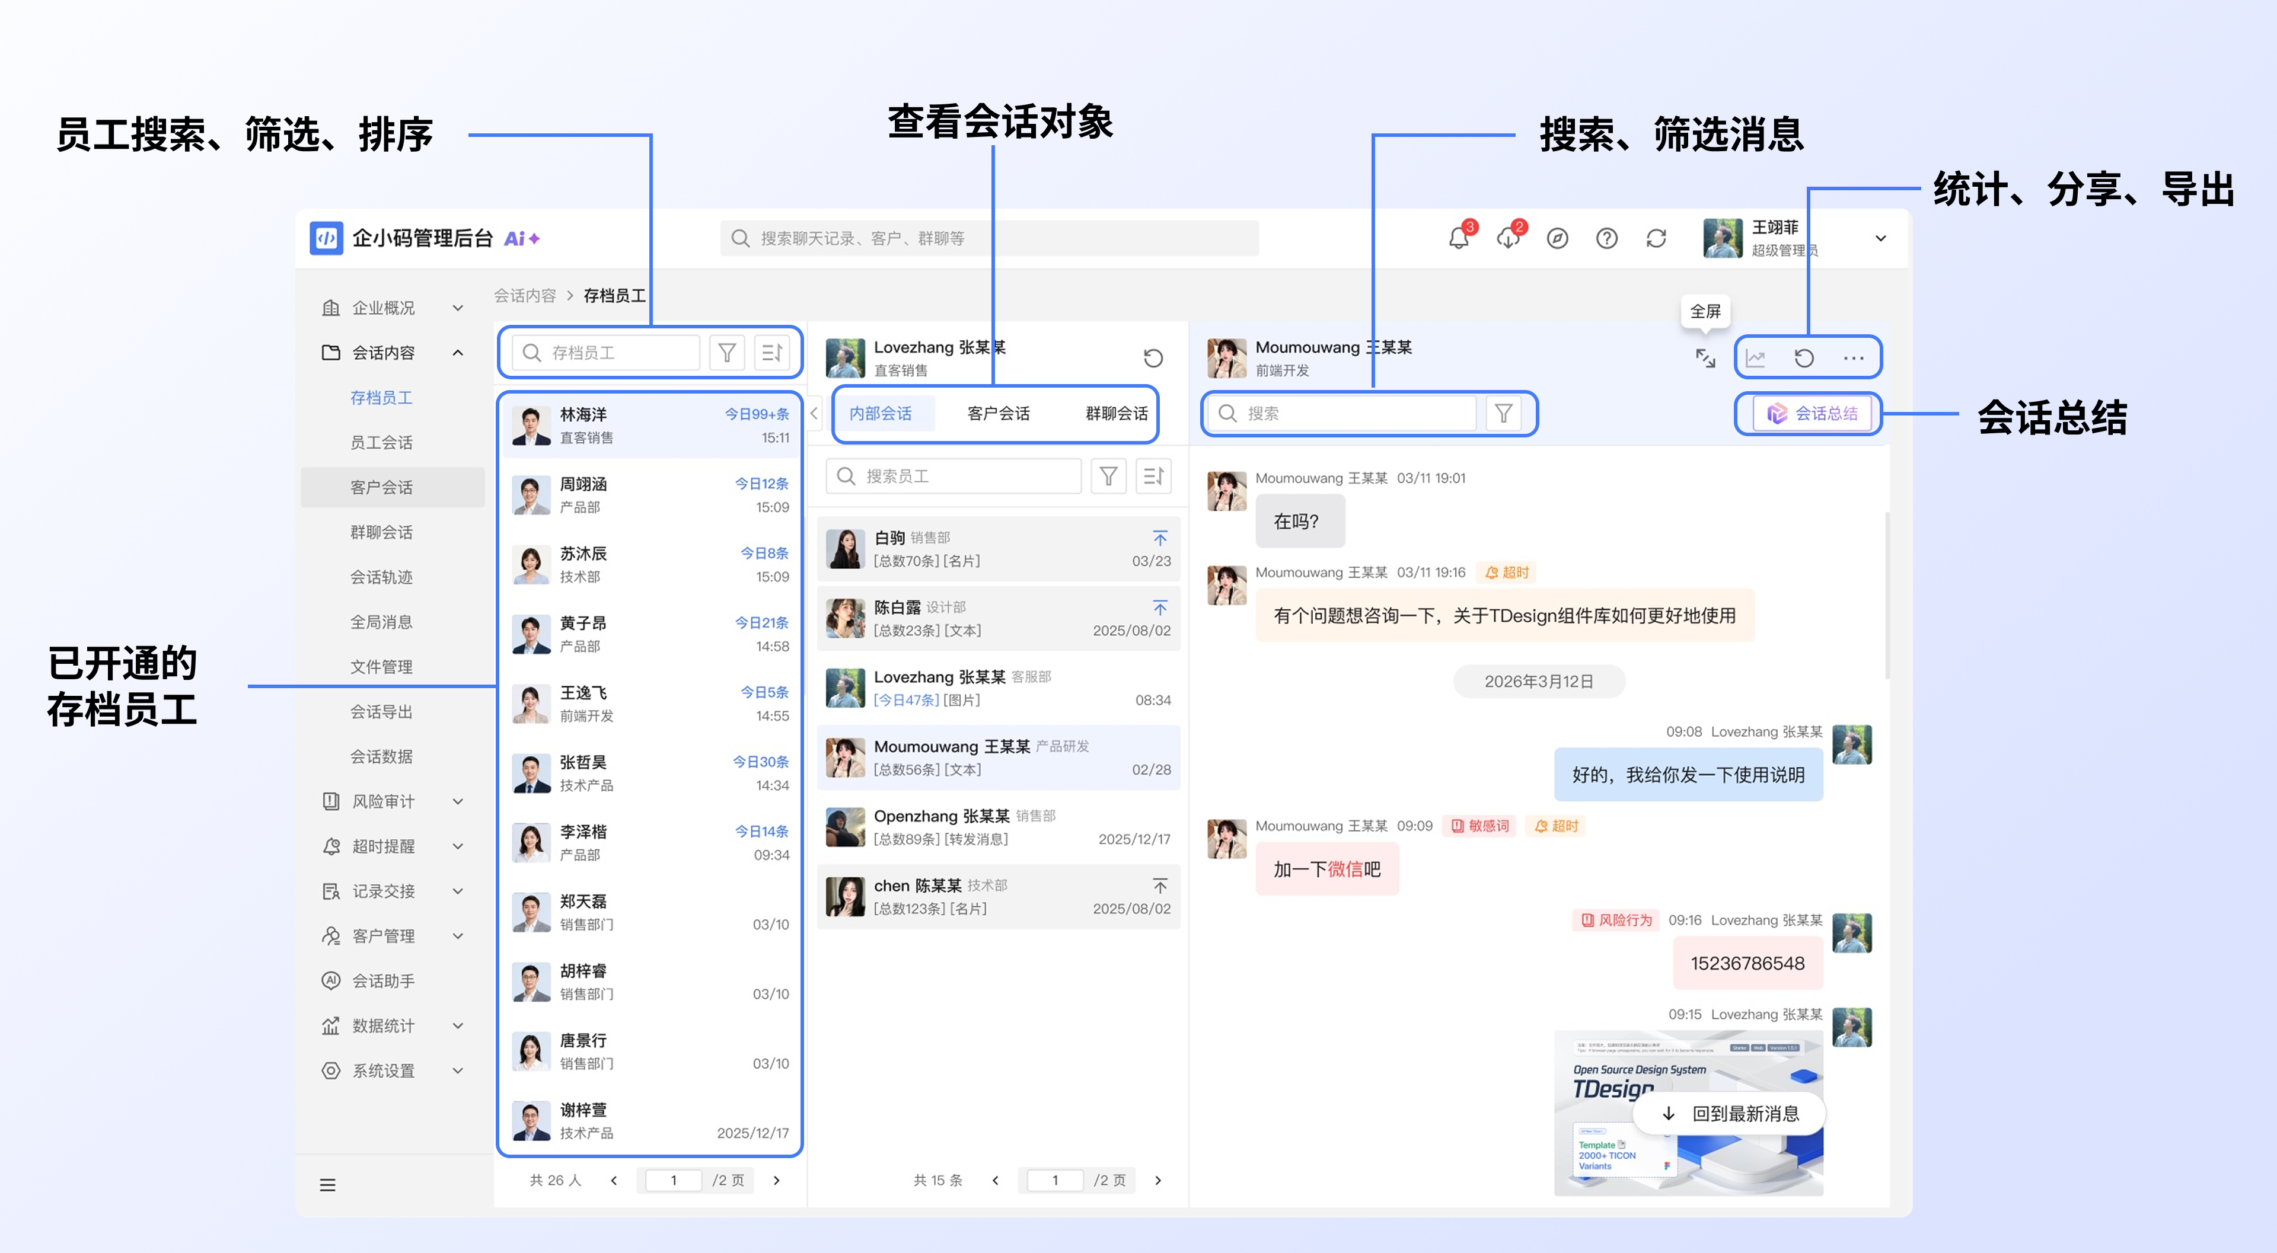The image size is (2277, 1253).
Task: Click the sort icon beside 搜索员工
Action: pos(1153,477)
